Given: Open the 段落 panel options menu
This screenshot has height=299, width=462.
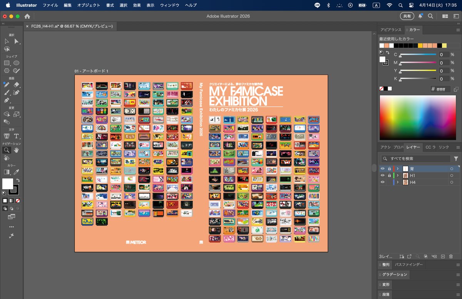Looking at the screenshot, I should [458, 295].
